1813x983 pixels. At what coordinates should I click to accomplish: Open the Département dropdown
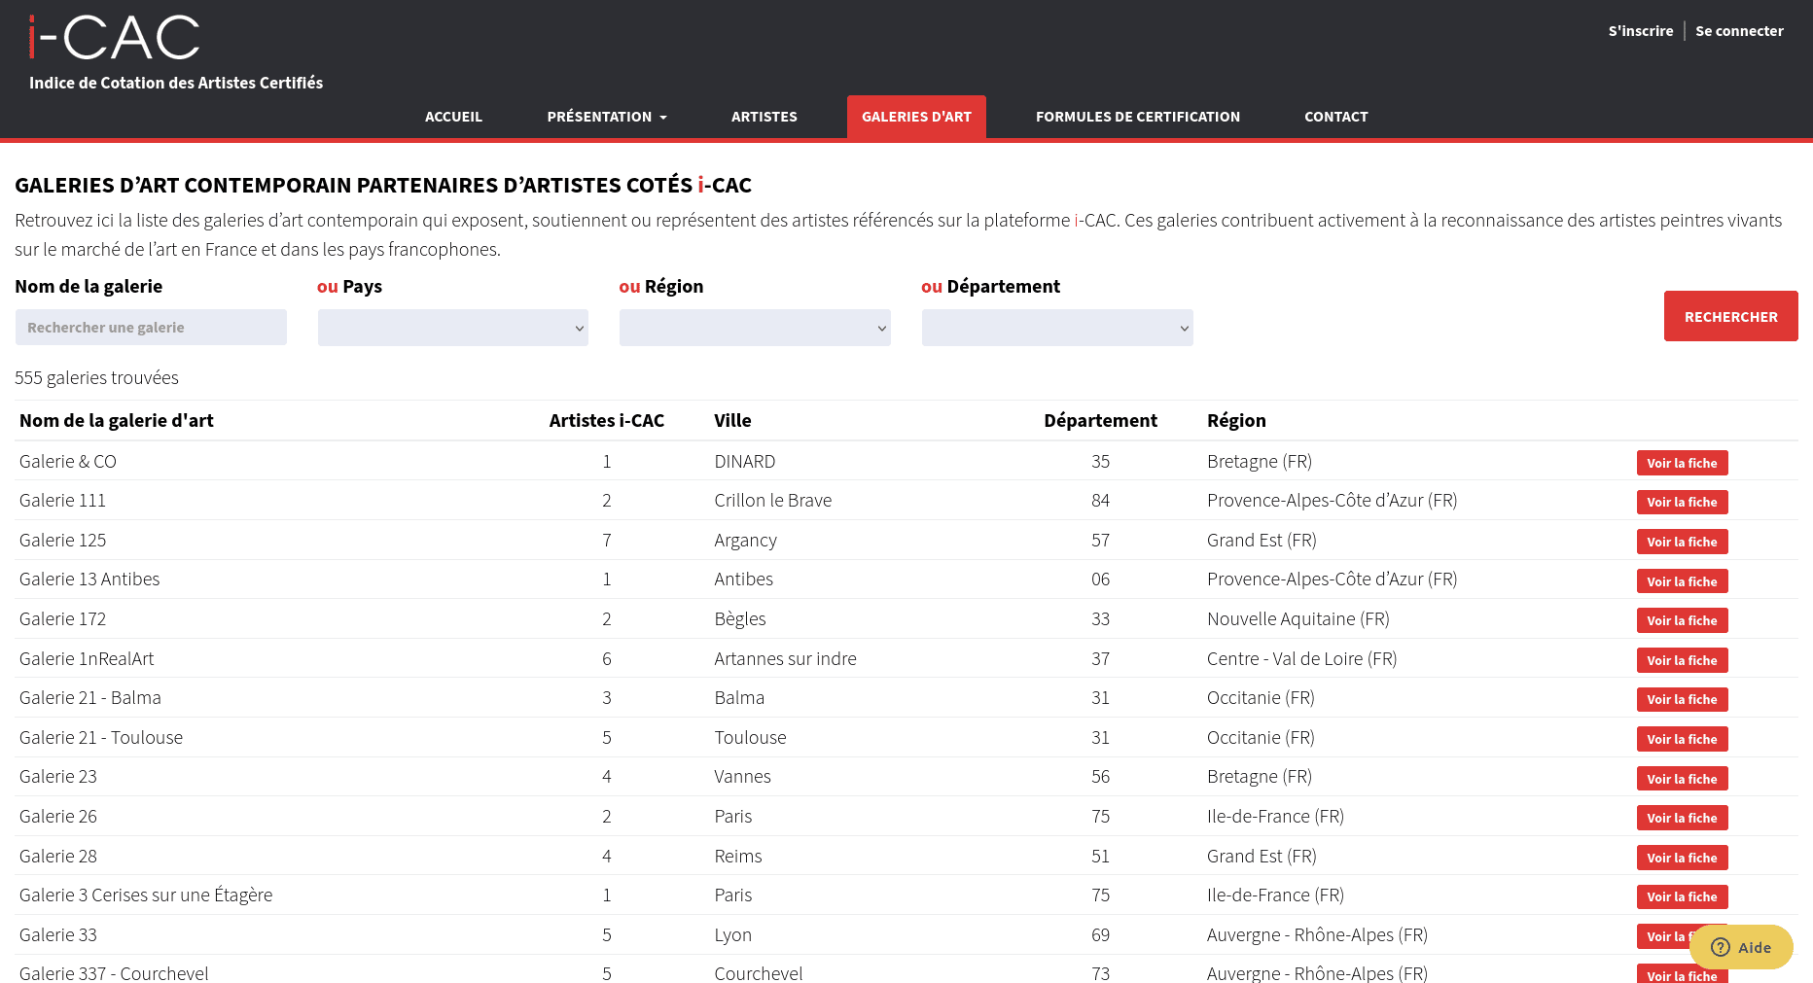click(x=1057, y=328)
